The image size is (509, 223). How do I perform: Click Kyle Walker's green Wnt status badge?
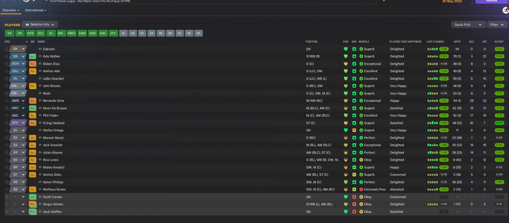click(x=33, y=56)
